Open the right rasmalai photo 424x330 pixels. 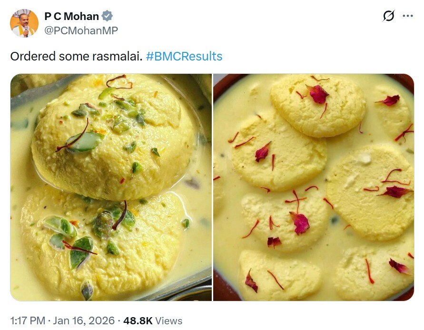click(x=314, y=187)
